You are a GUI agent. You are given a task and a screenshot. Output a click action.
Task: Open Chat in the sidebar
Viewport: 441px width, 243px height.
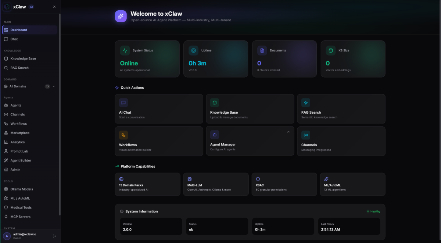coord(29,39)
